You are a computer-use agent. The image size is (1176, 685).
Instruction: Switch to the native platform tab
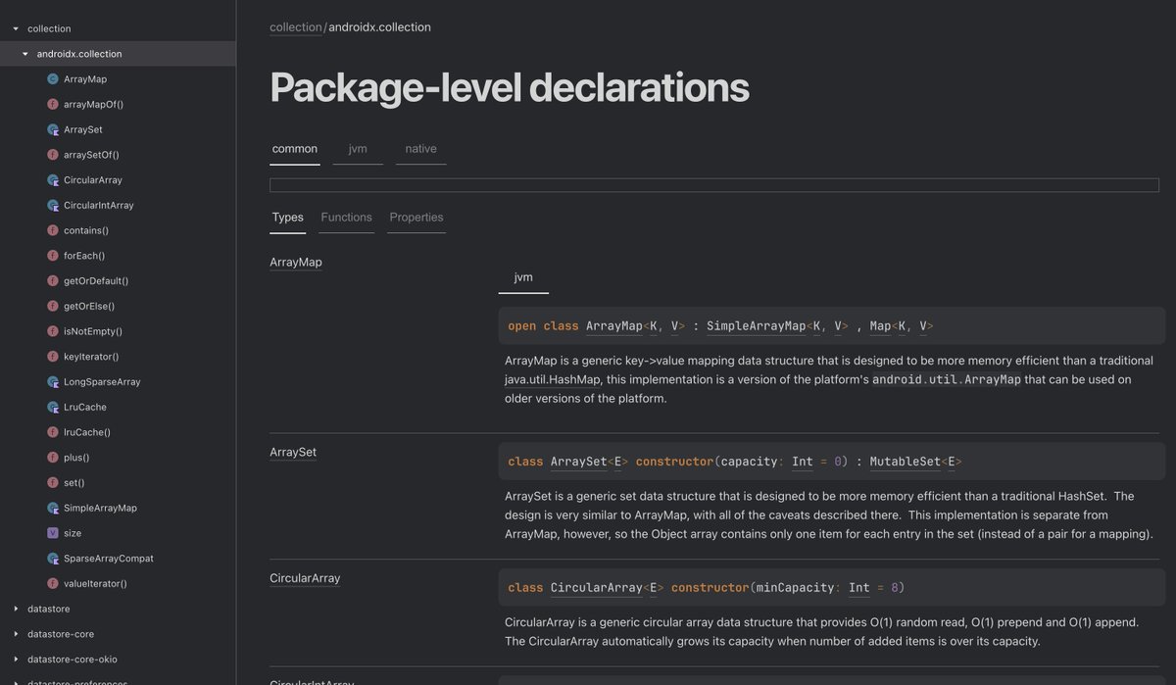[421, 149]
